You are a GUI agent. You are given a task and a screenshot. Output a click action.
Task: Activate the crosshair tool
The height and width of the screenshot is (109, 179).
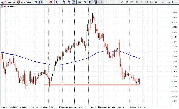107,2
